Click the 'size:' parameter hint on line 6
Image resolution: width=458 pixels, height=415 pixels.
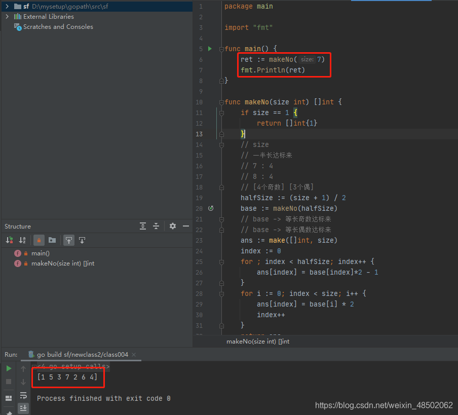pos(307,59)
